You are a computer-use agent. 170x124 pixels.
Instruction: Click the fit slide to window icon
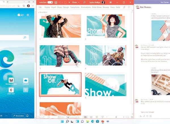point(132,117)
